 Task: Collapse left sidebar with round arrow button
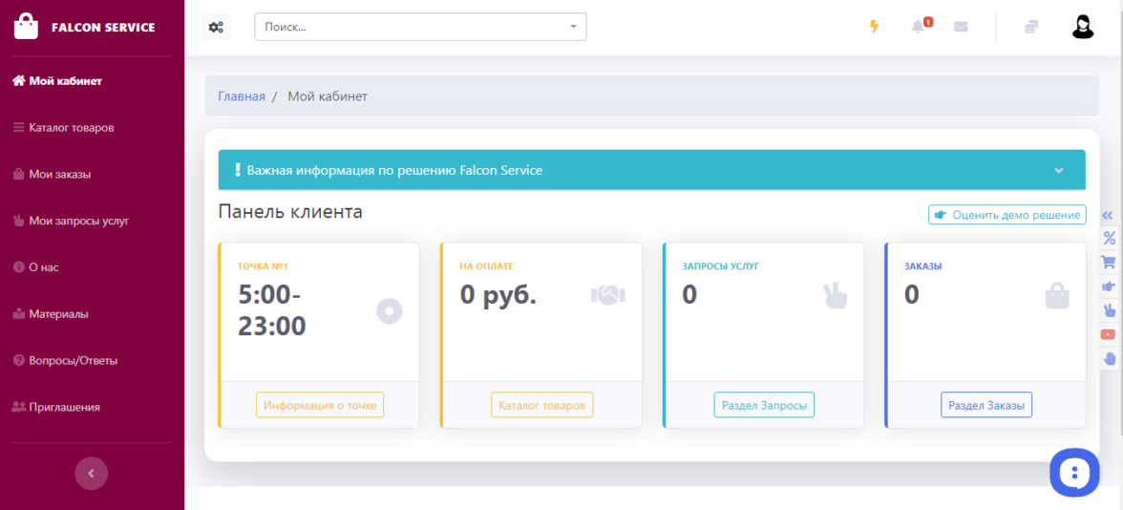(92, 473)
